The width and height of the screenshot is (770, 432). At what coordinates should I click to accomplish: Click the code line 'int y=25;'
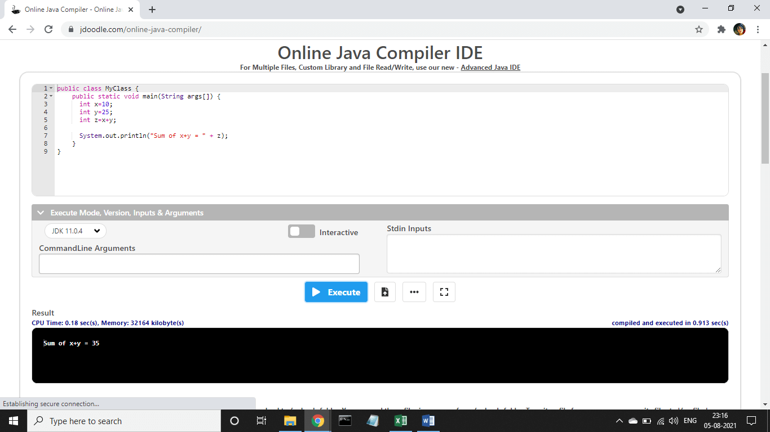click(x=96, y=112)
